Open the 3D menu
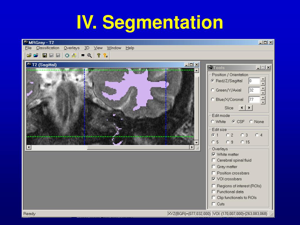This screenshot has width=300, height=225. [87, 48]
